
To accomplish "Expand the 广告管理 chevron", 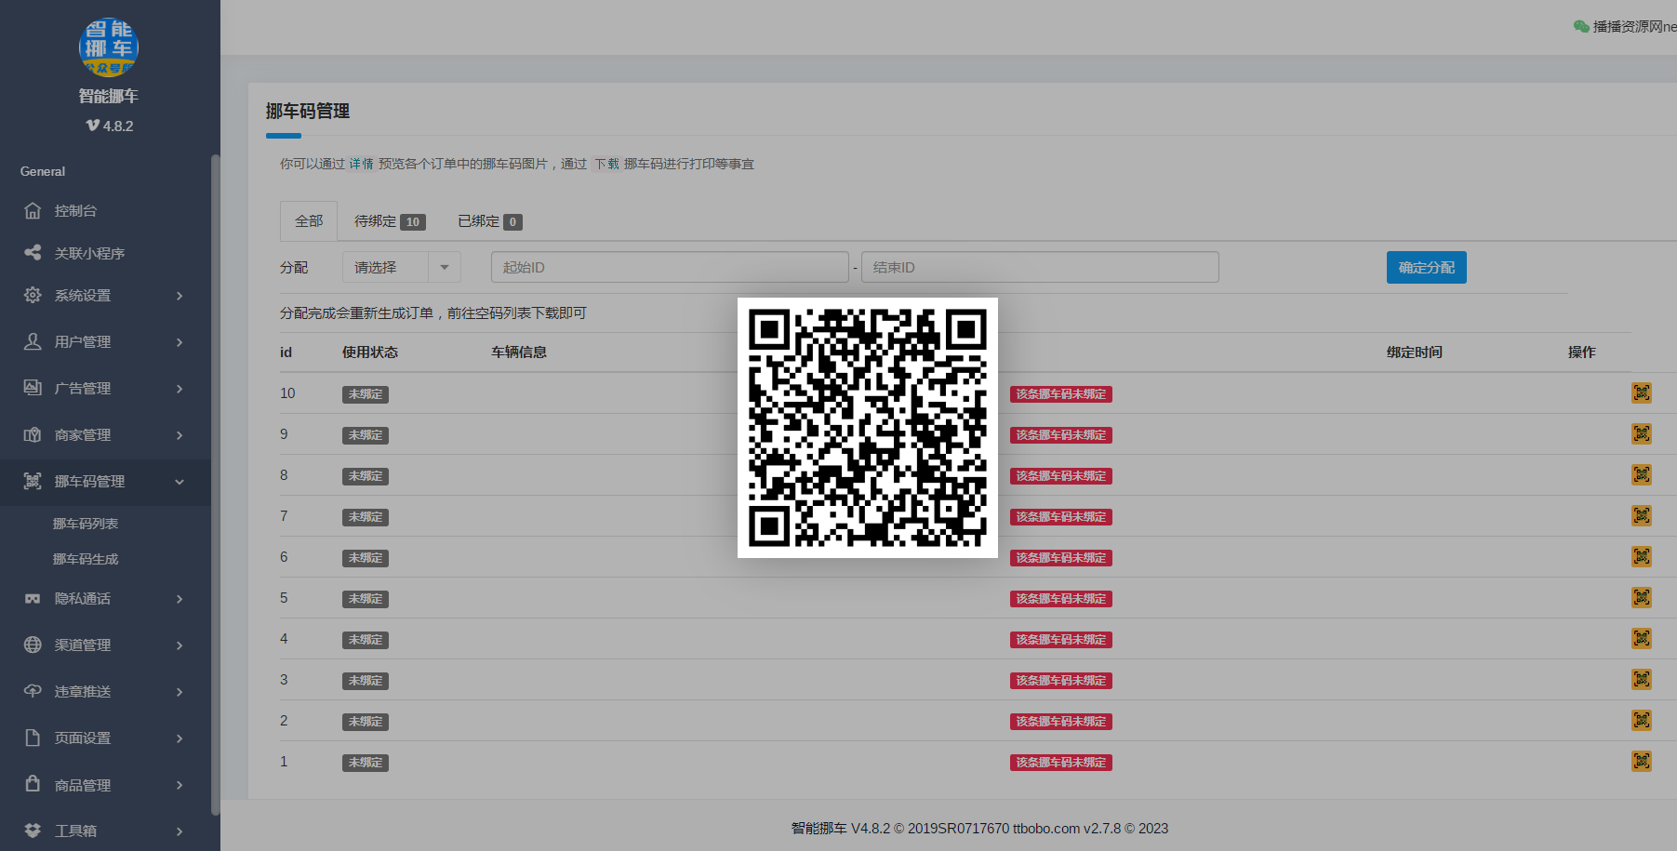I will coord(180,389).
